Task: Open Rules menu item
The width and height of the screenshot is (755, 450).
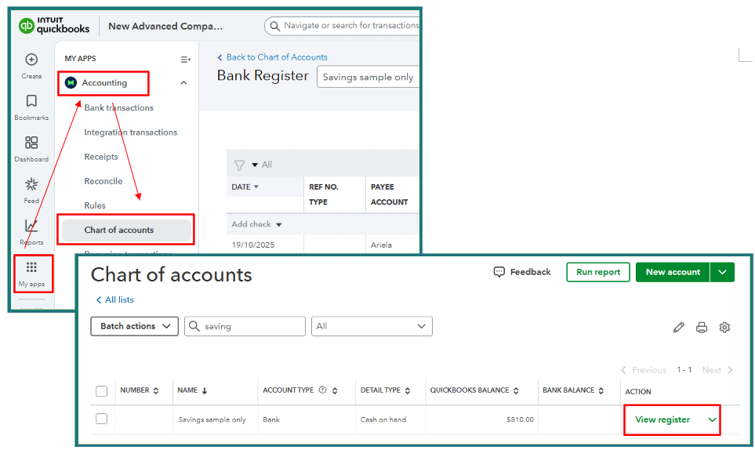Action: click(x=95, y=205)
